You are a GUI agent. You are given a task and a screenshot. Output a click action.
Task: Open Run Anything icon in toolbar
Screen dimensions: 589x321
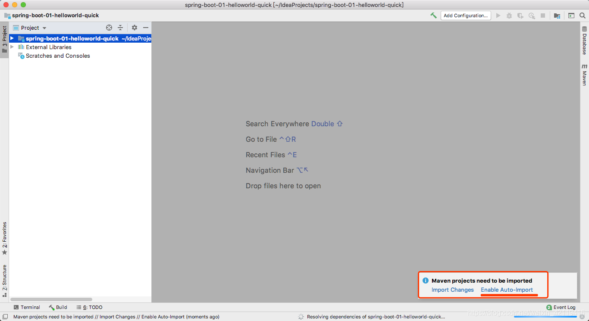click(x=571, y=16)
